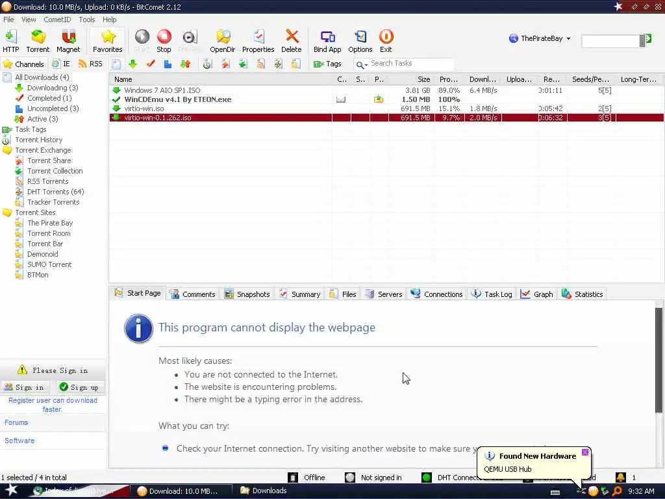Open the Snapshots tab
The image size is (665, 499).
(x=247, y=294)
